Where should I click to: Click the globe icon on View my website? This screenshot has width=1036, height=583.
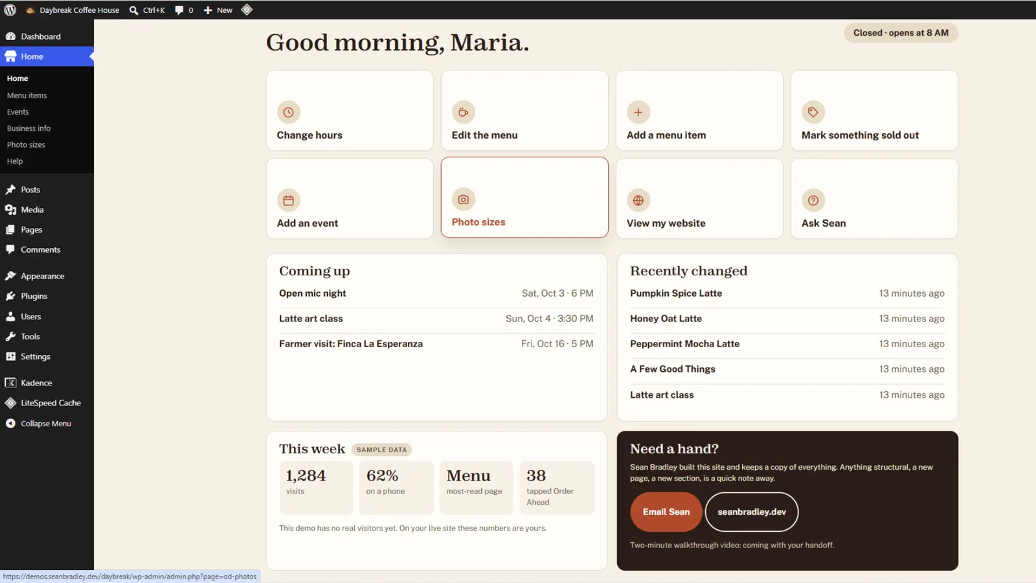click(x=638, y=200)
